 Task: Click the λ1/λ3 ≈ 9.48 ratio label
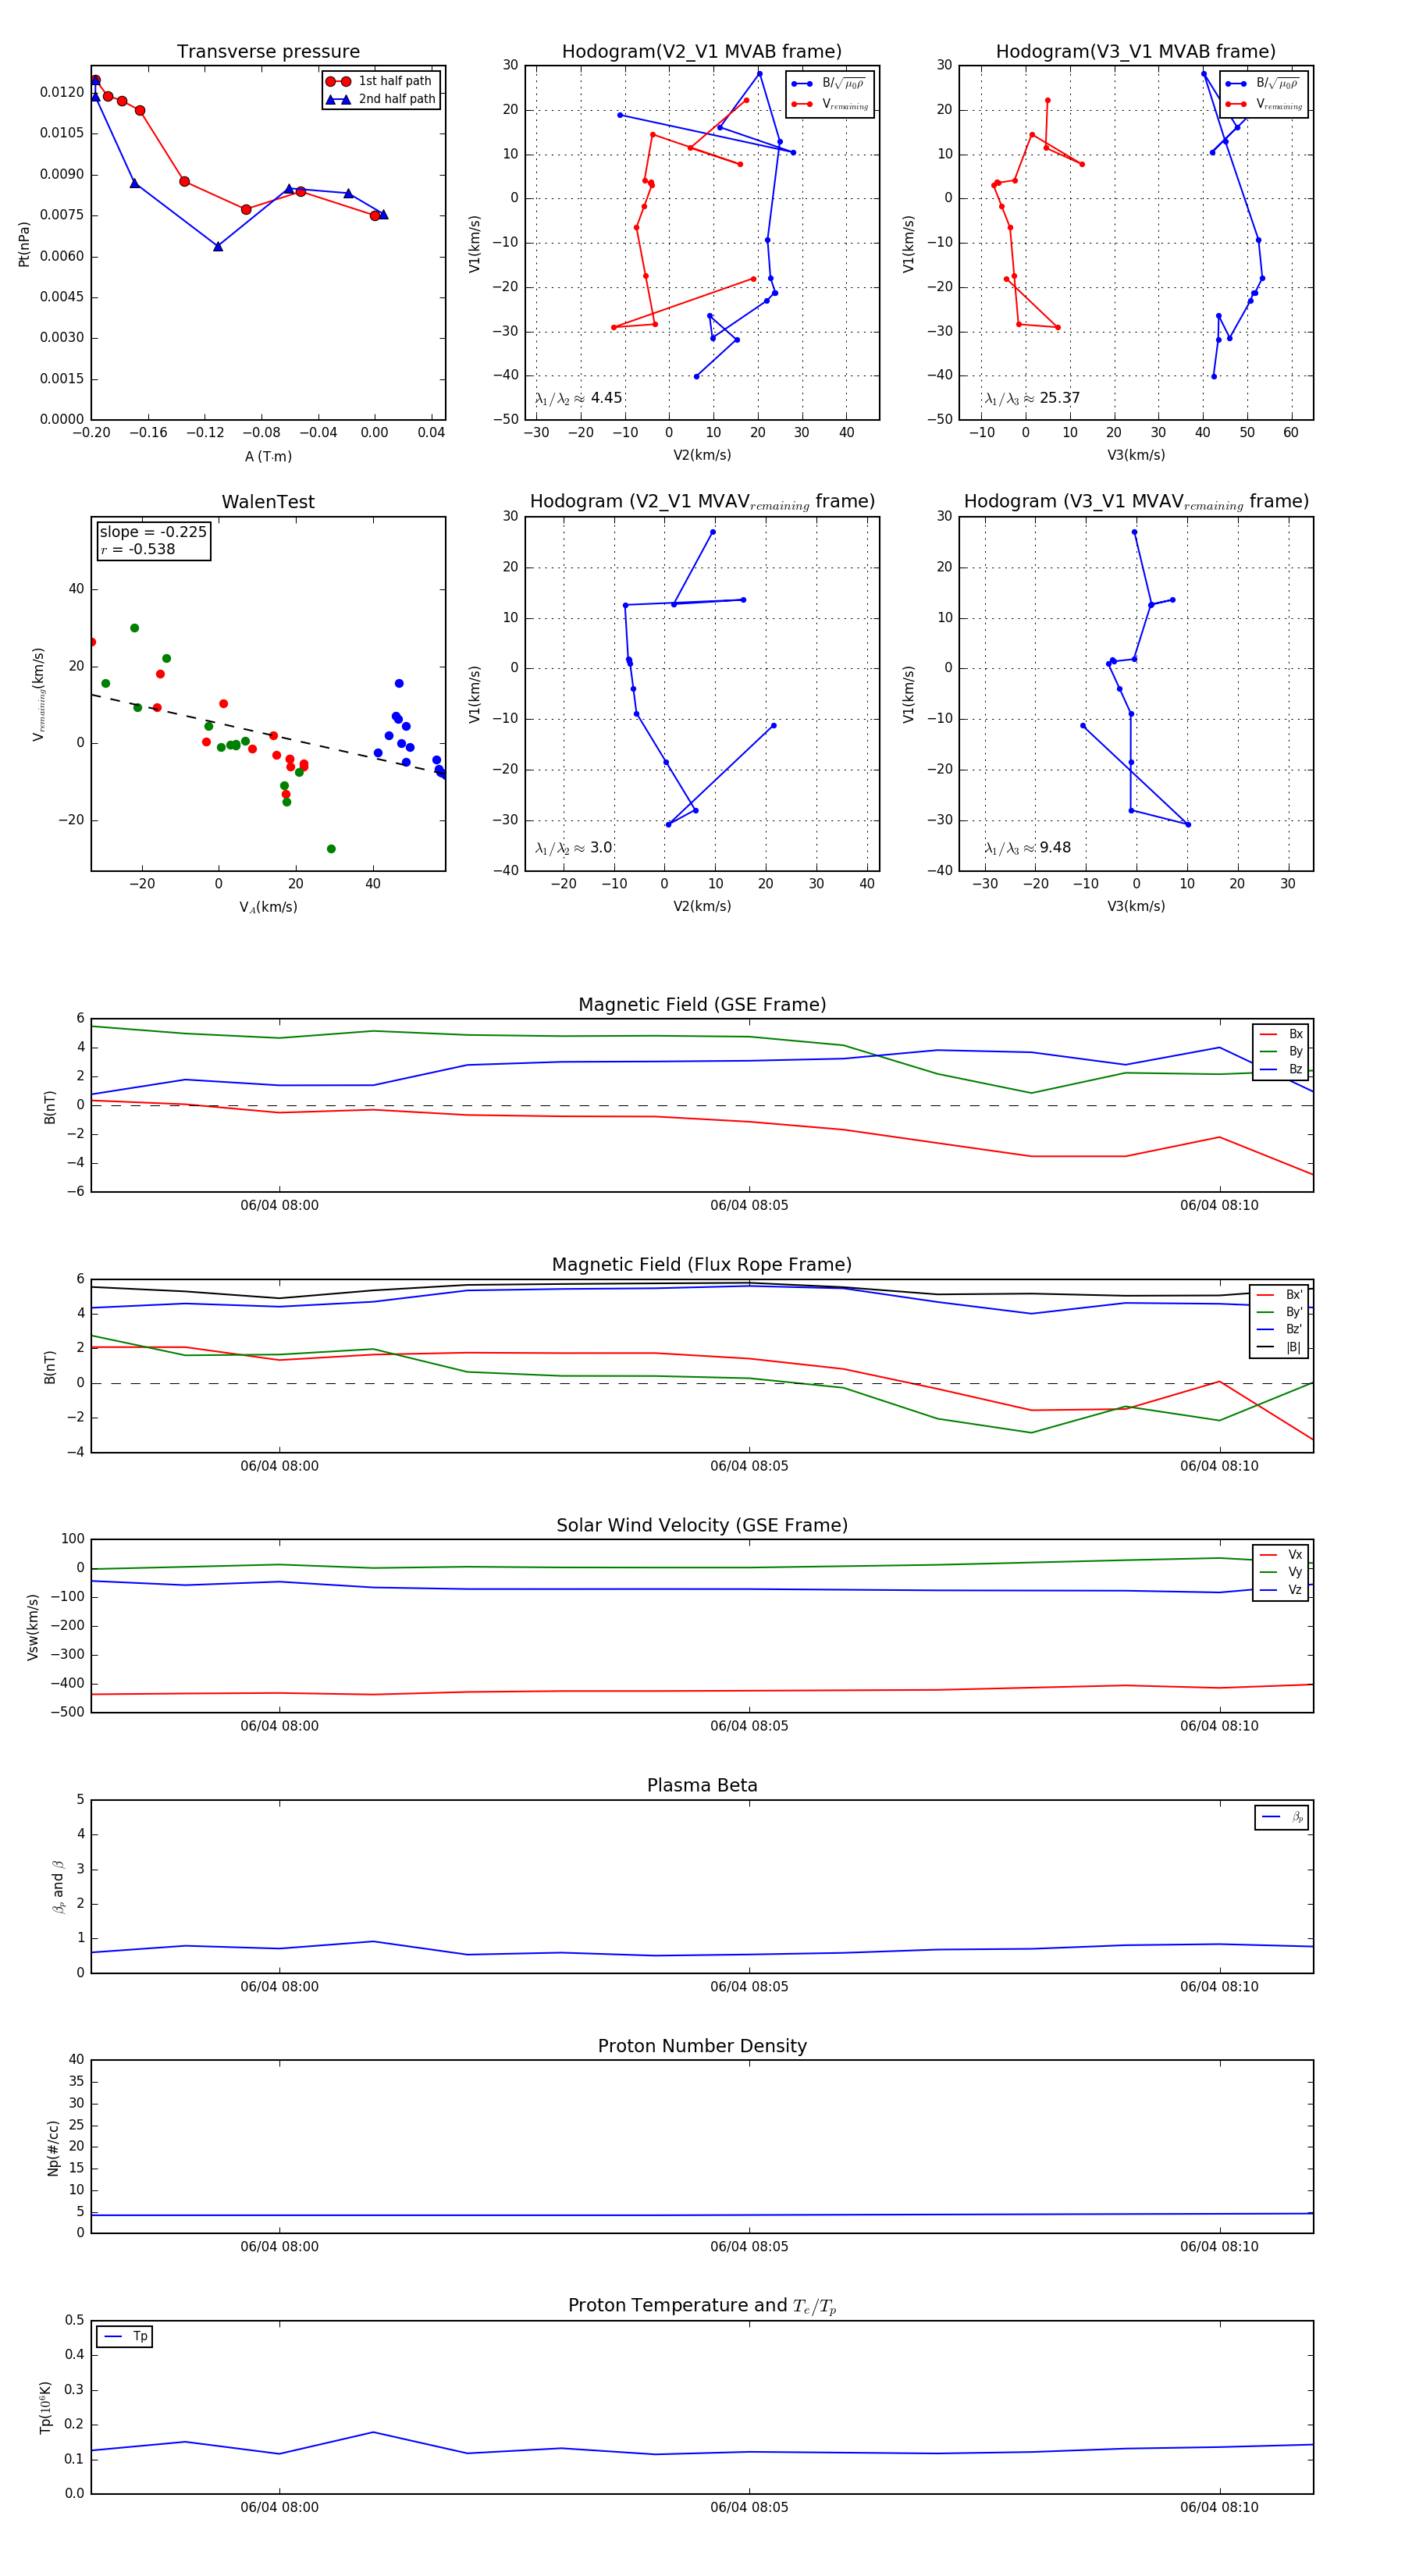1027,848
